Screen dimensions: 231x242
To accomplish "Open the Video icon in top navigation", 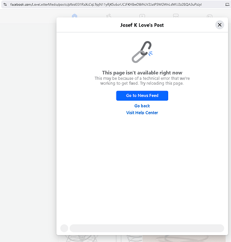I will point(142,16).
